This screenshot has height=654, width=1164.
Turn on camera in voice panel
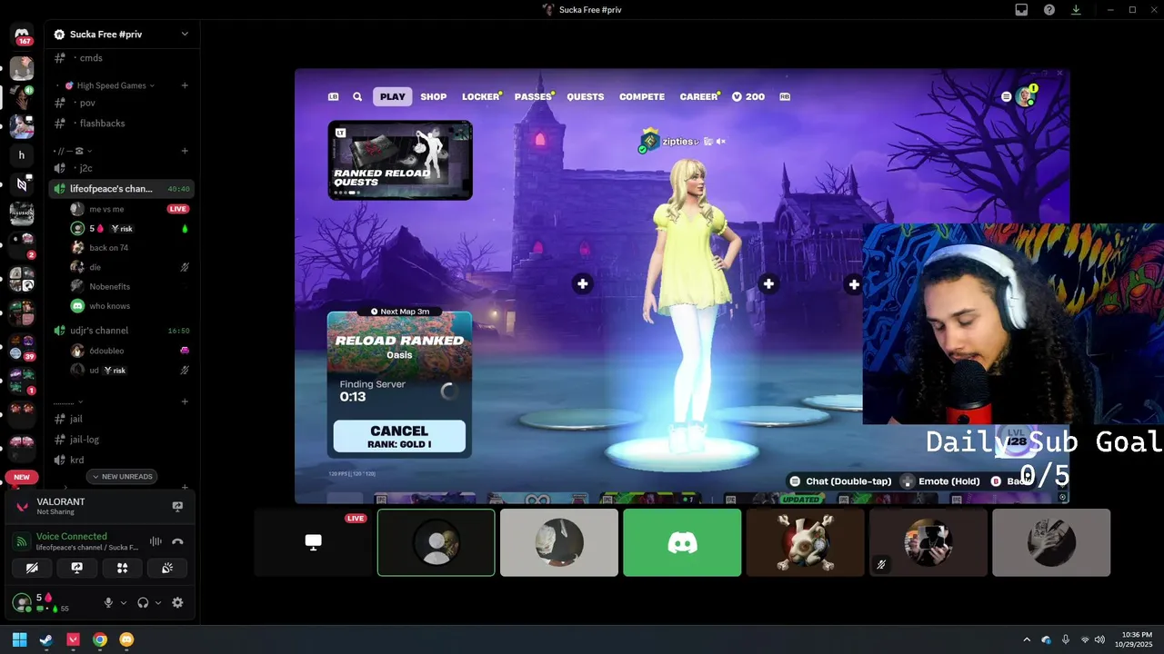[x=32, y=568]
